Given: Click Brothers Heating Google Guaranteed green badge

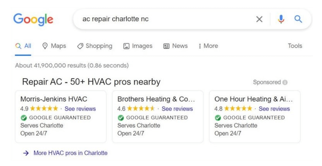Looking at the screenshot, I should click(121, 118).
